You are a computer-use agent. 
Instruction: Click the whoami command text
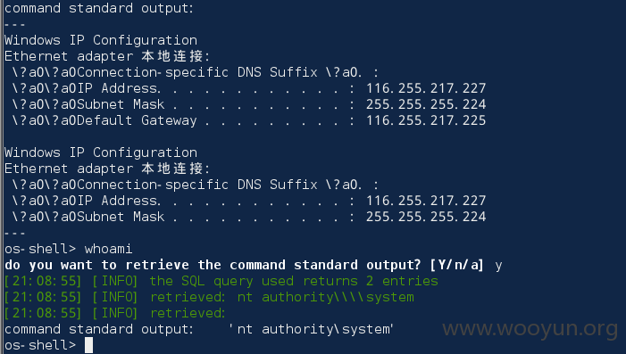point(108,249)
